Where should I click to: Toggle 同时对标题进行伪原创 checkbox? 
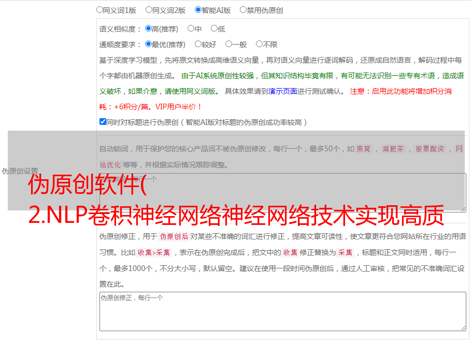pos(103,122)
